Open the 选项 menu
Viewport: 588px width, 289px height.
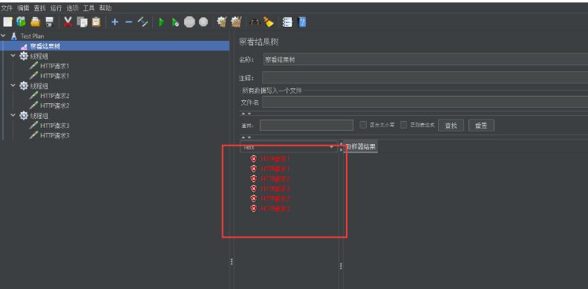(x=72, y=8)
